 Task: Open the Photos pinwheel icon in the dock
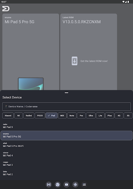click(x=75, y=185)
